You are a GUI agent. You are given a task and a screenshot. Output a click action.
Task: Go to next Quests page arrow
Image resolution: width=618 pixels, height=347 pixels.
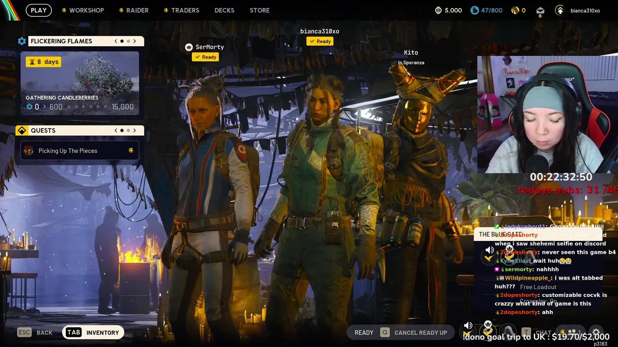(135, 131)
